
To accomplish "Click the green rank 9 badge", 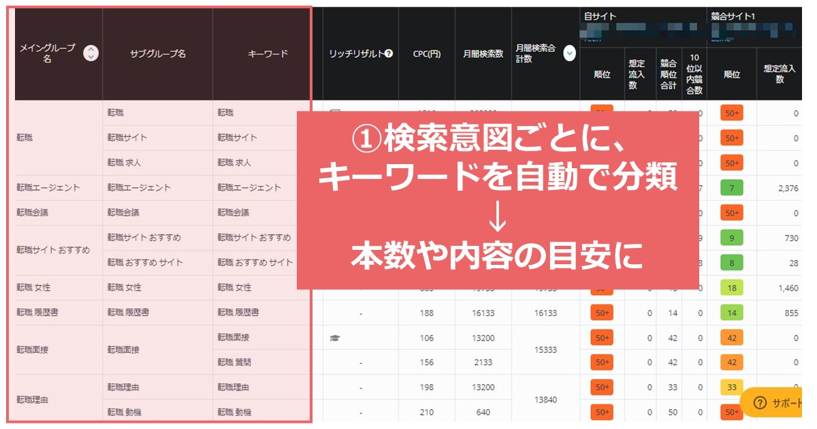I will point(731,238).
